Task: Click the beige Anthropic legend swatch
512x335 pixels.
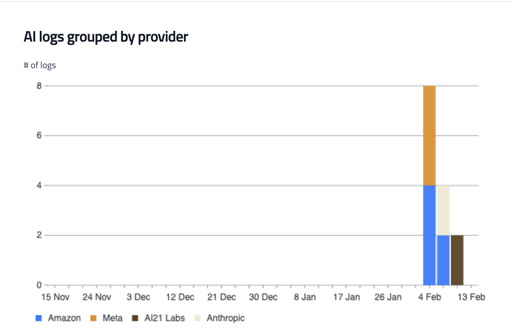Action: coord(197,319)
